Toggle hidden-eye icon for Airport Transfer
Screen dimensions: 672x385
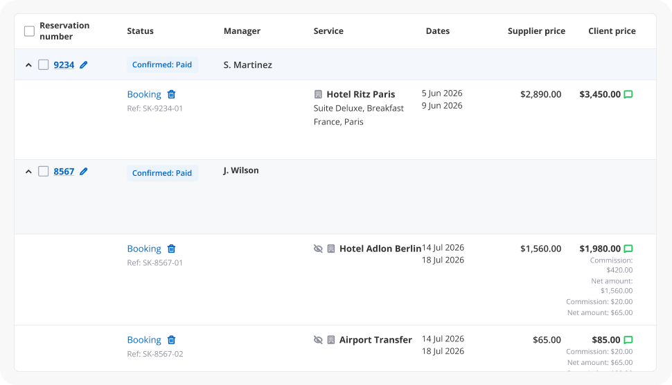[318, 340]
